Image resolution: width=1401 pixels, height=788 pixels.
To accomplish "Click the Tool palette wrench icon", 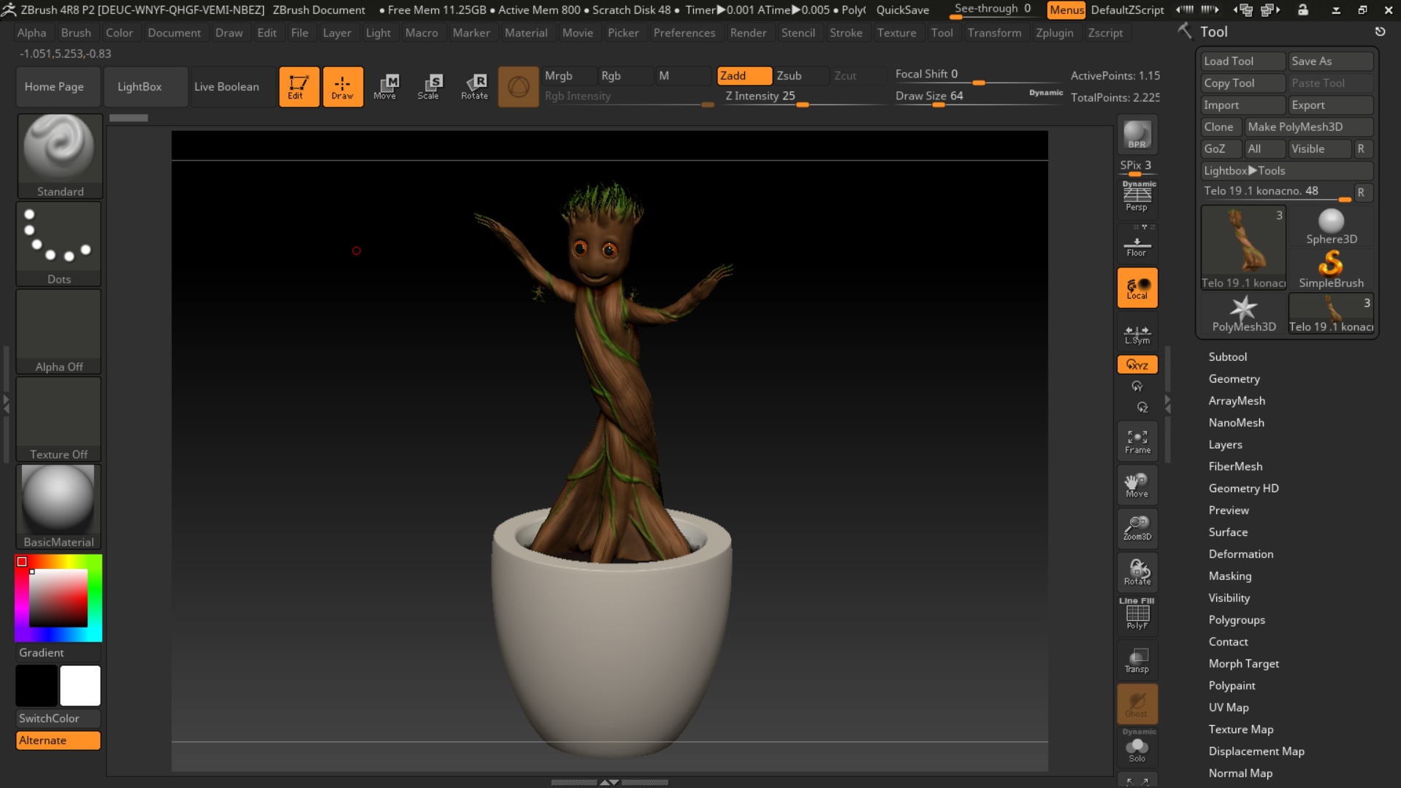I will (x=1185, y=31).
